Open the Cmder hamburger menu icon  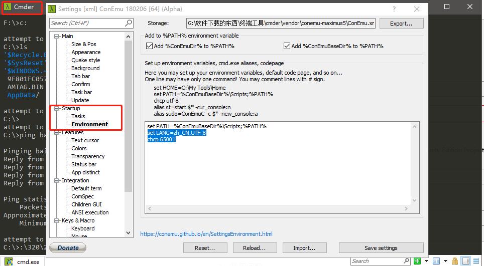476,261
